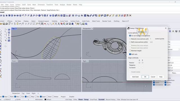
Task: Open the Parallel projection dropdown in properties
Action: [179, 49]
